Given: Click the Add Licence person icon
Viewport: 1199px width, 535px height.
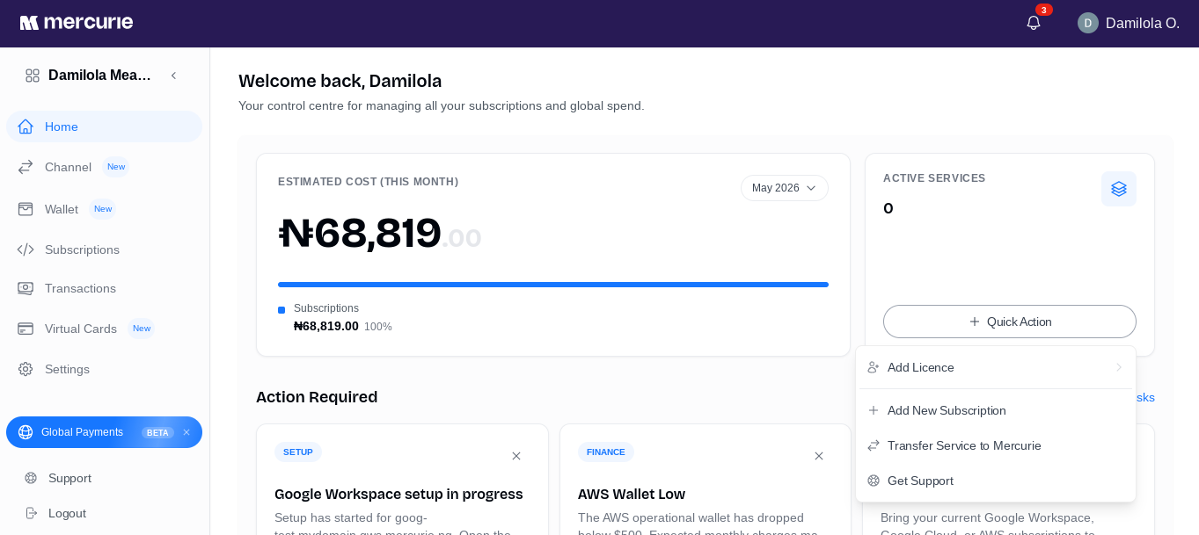Looking at the screenshot, I should [874, 367].
